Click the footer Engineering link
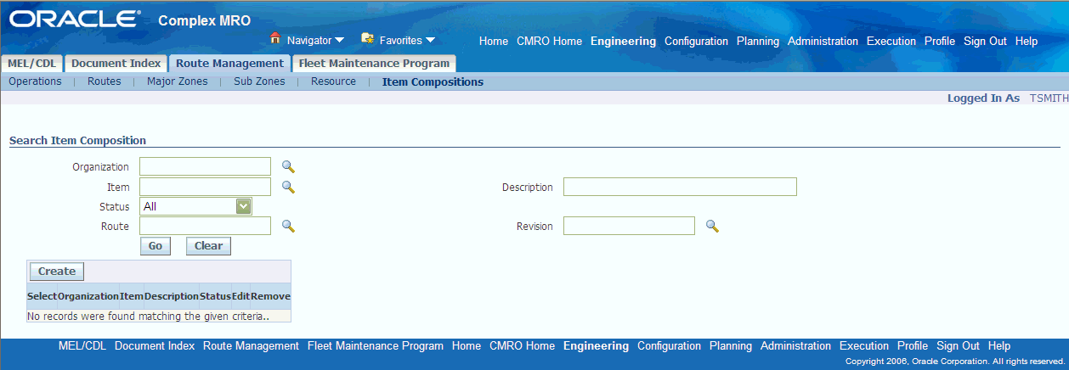 coord(596,345)
